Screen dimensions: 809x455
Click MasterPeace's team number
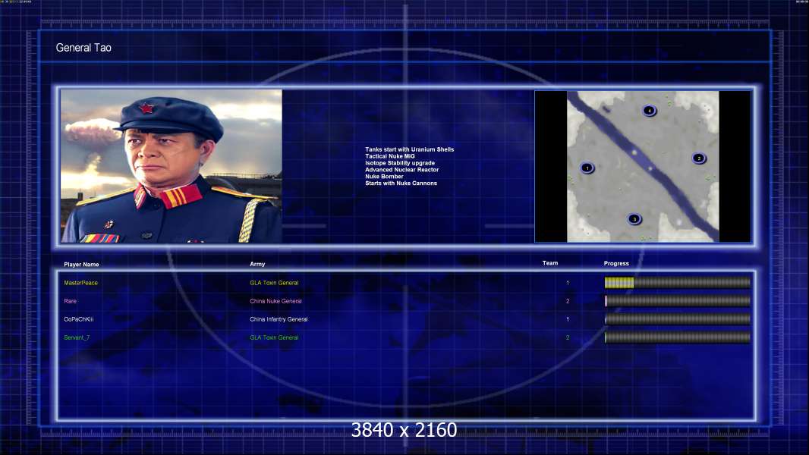(x=568, y=283)
